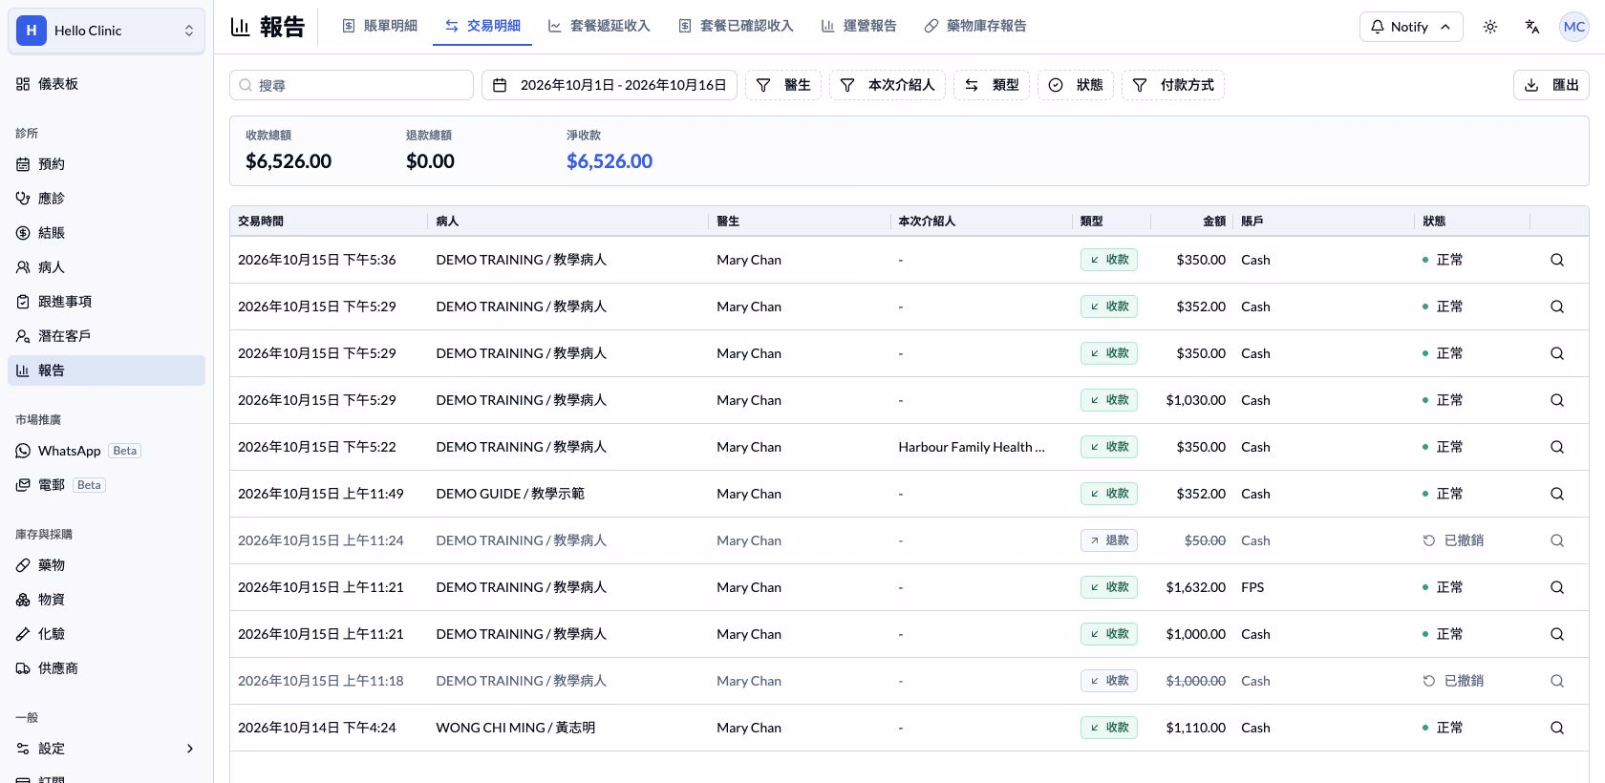Open 化驗 lab tests in sidebar
Viewport: 1605px width, 783px height.
click(106, 634)
